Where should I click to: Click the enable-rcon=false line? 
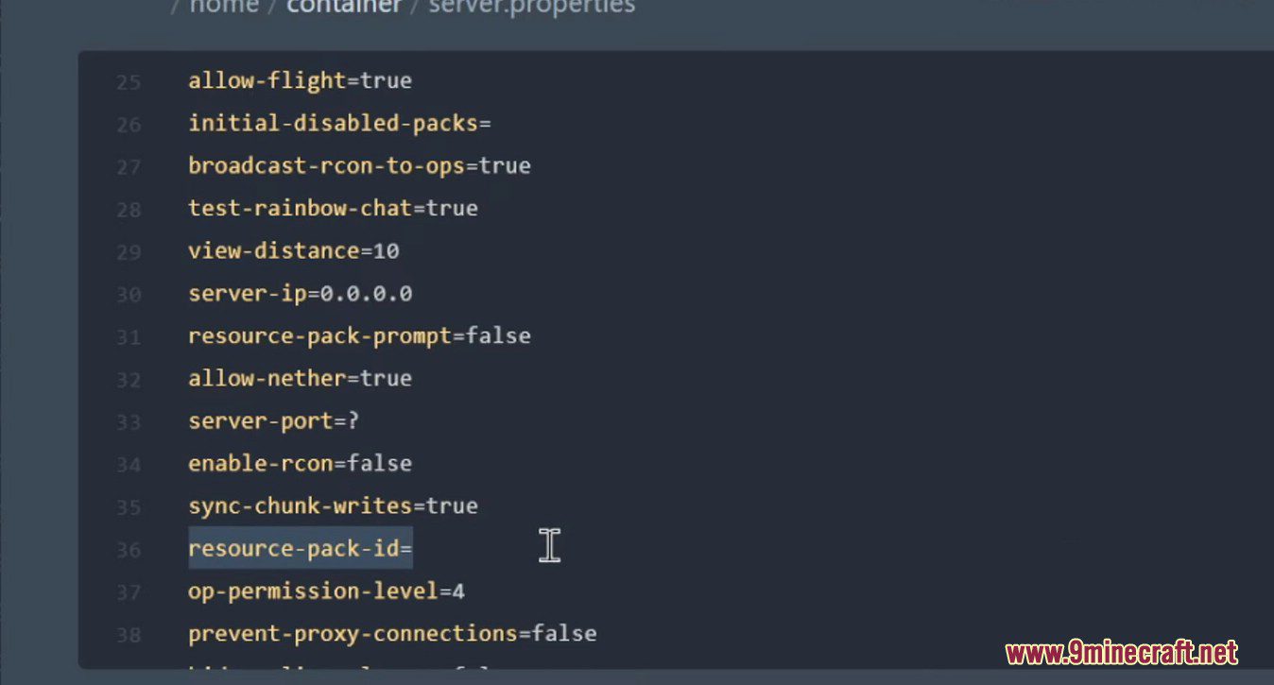[x=300, y=464]
